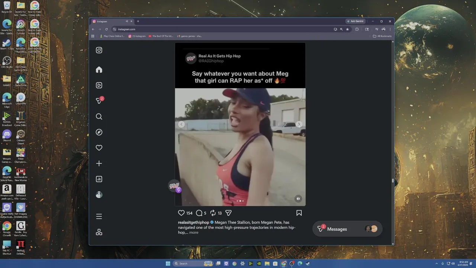Select the OBS Studio desktop icon

(x=7, y=62)
